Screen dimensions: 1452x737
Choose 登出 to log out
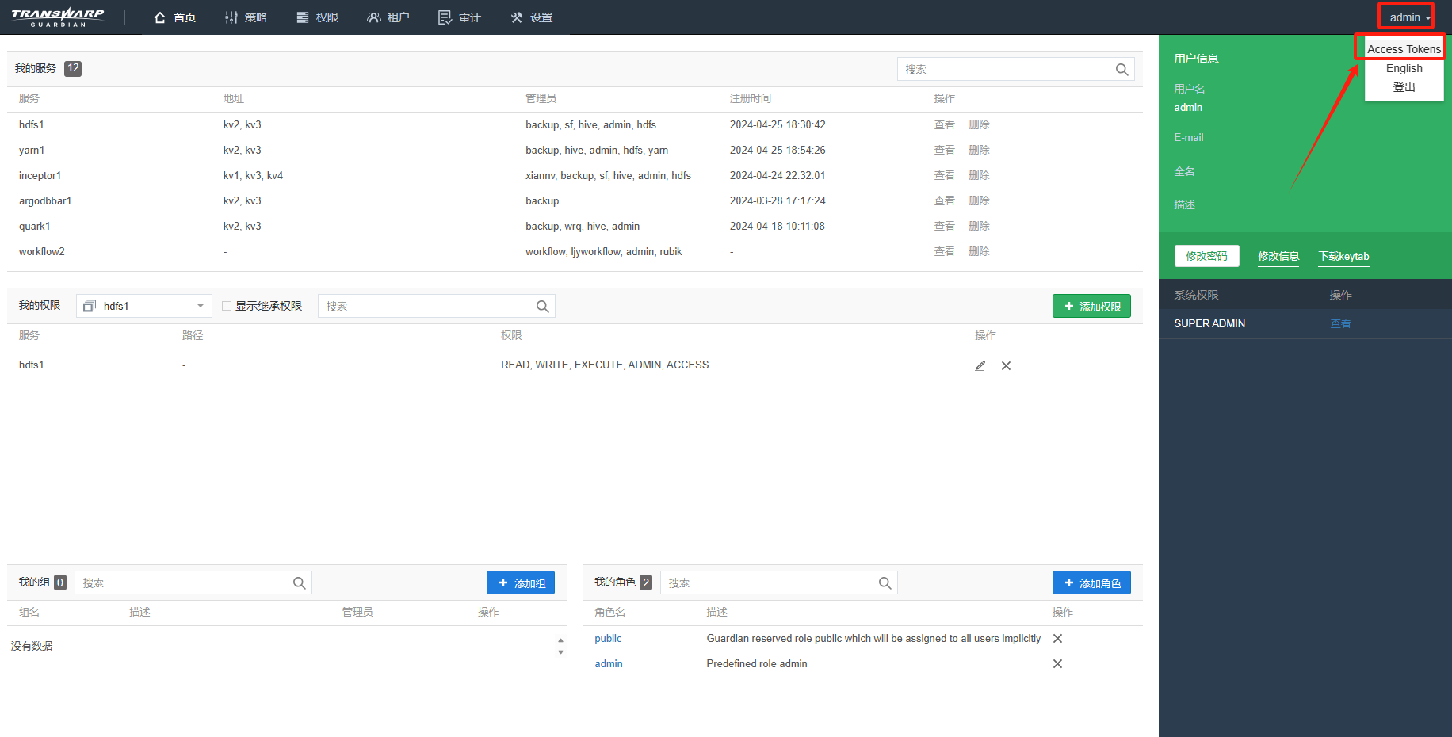click(x=1404, y=87)
